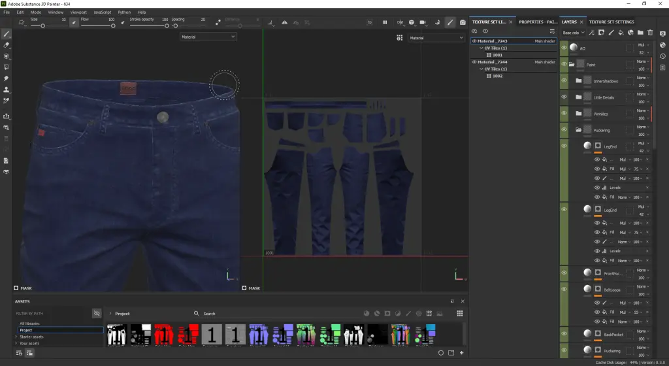
Task: Hide Material _7243 texture set
Action: click(x=474, y=41)
